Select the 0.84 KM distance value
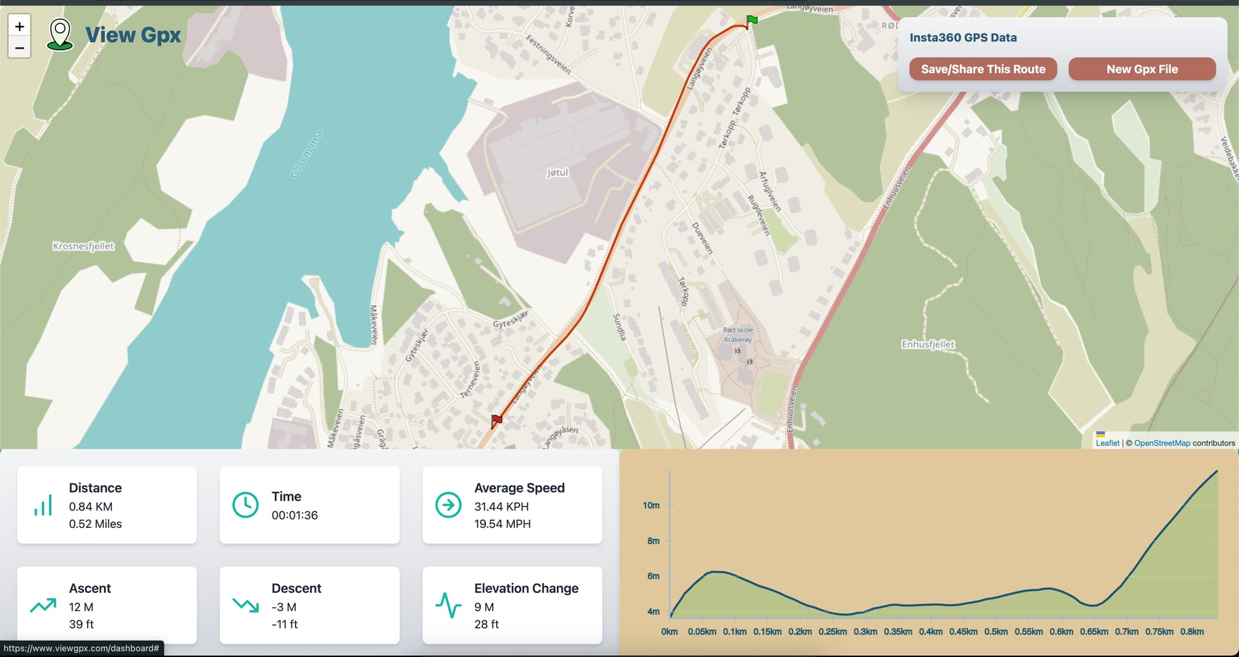 91,507
